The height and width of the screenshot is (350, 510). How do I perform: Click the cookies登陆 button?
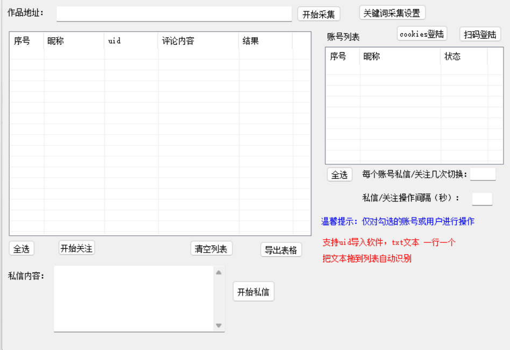pyautogui.click(x=422, y=34)
